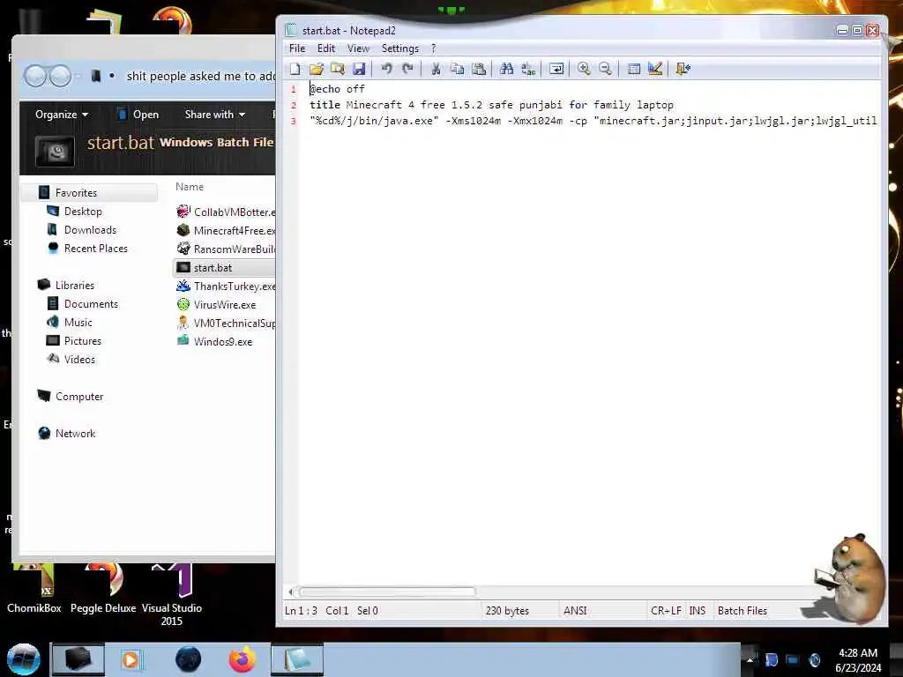
Task: Click the media player taskbar icon
Action: click(x=131, y=659)
